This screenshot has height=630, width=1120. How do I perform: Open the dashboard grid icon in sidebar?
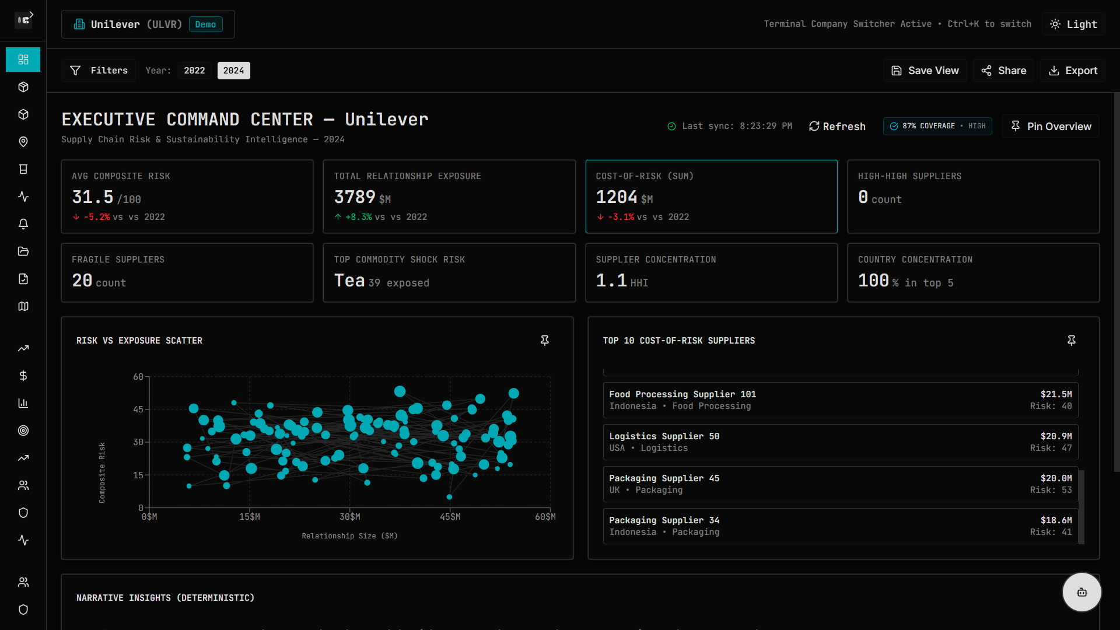pos(23,60)
